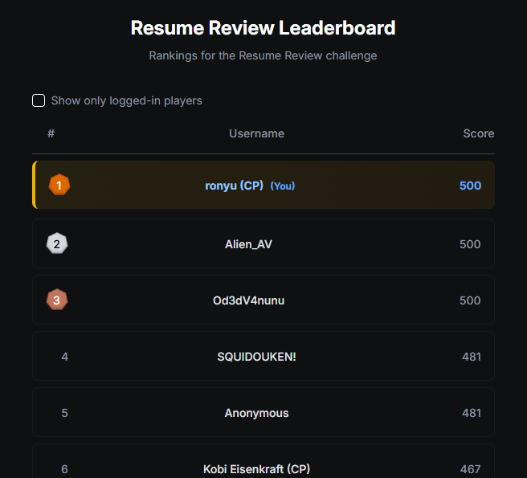Click the Score column header

click(479, 133)
